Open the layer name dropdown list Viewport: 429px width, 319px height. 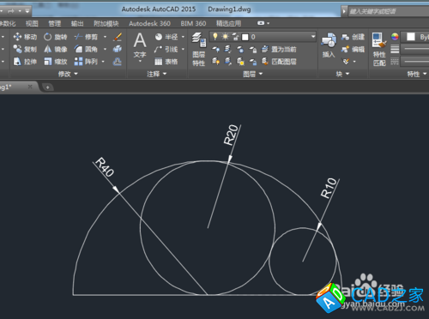pyautogui.click(x=263, y=37)
